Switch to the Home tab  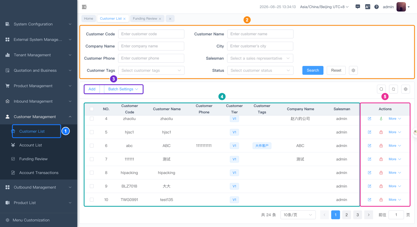(89, 18)
